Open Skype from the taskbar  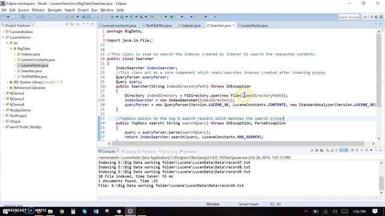[x=84, y=211]
